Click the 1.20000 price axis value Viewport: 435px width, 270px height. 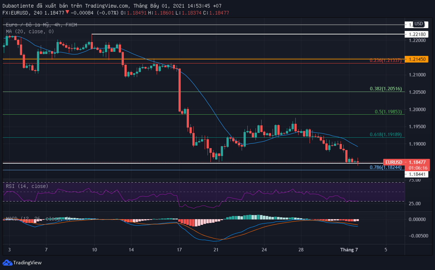coord(417,109)
